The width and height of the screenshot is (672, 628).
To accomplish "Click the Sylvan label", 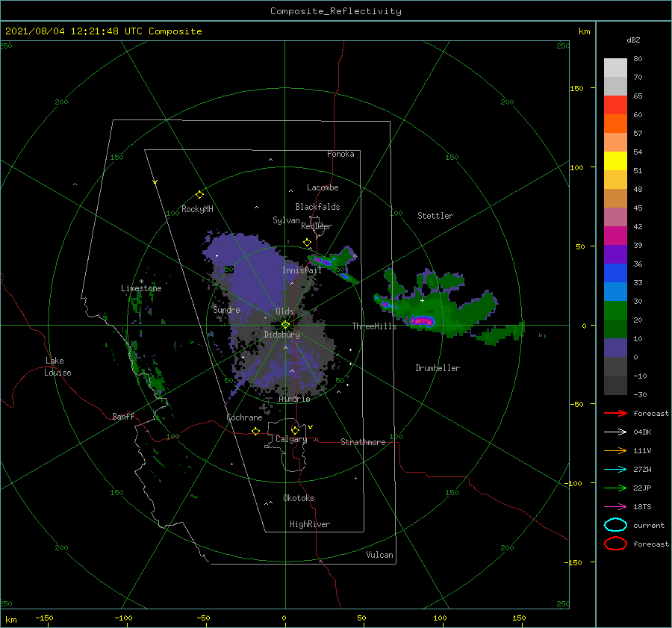I will (286, 220).
